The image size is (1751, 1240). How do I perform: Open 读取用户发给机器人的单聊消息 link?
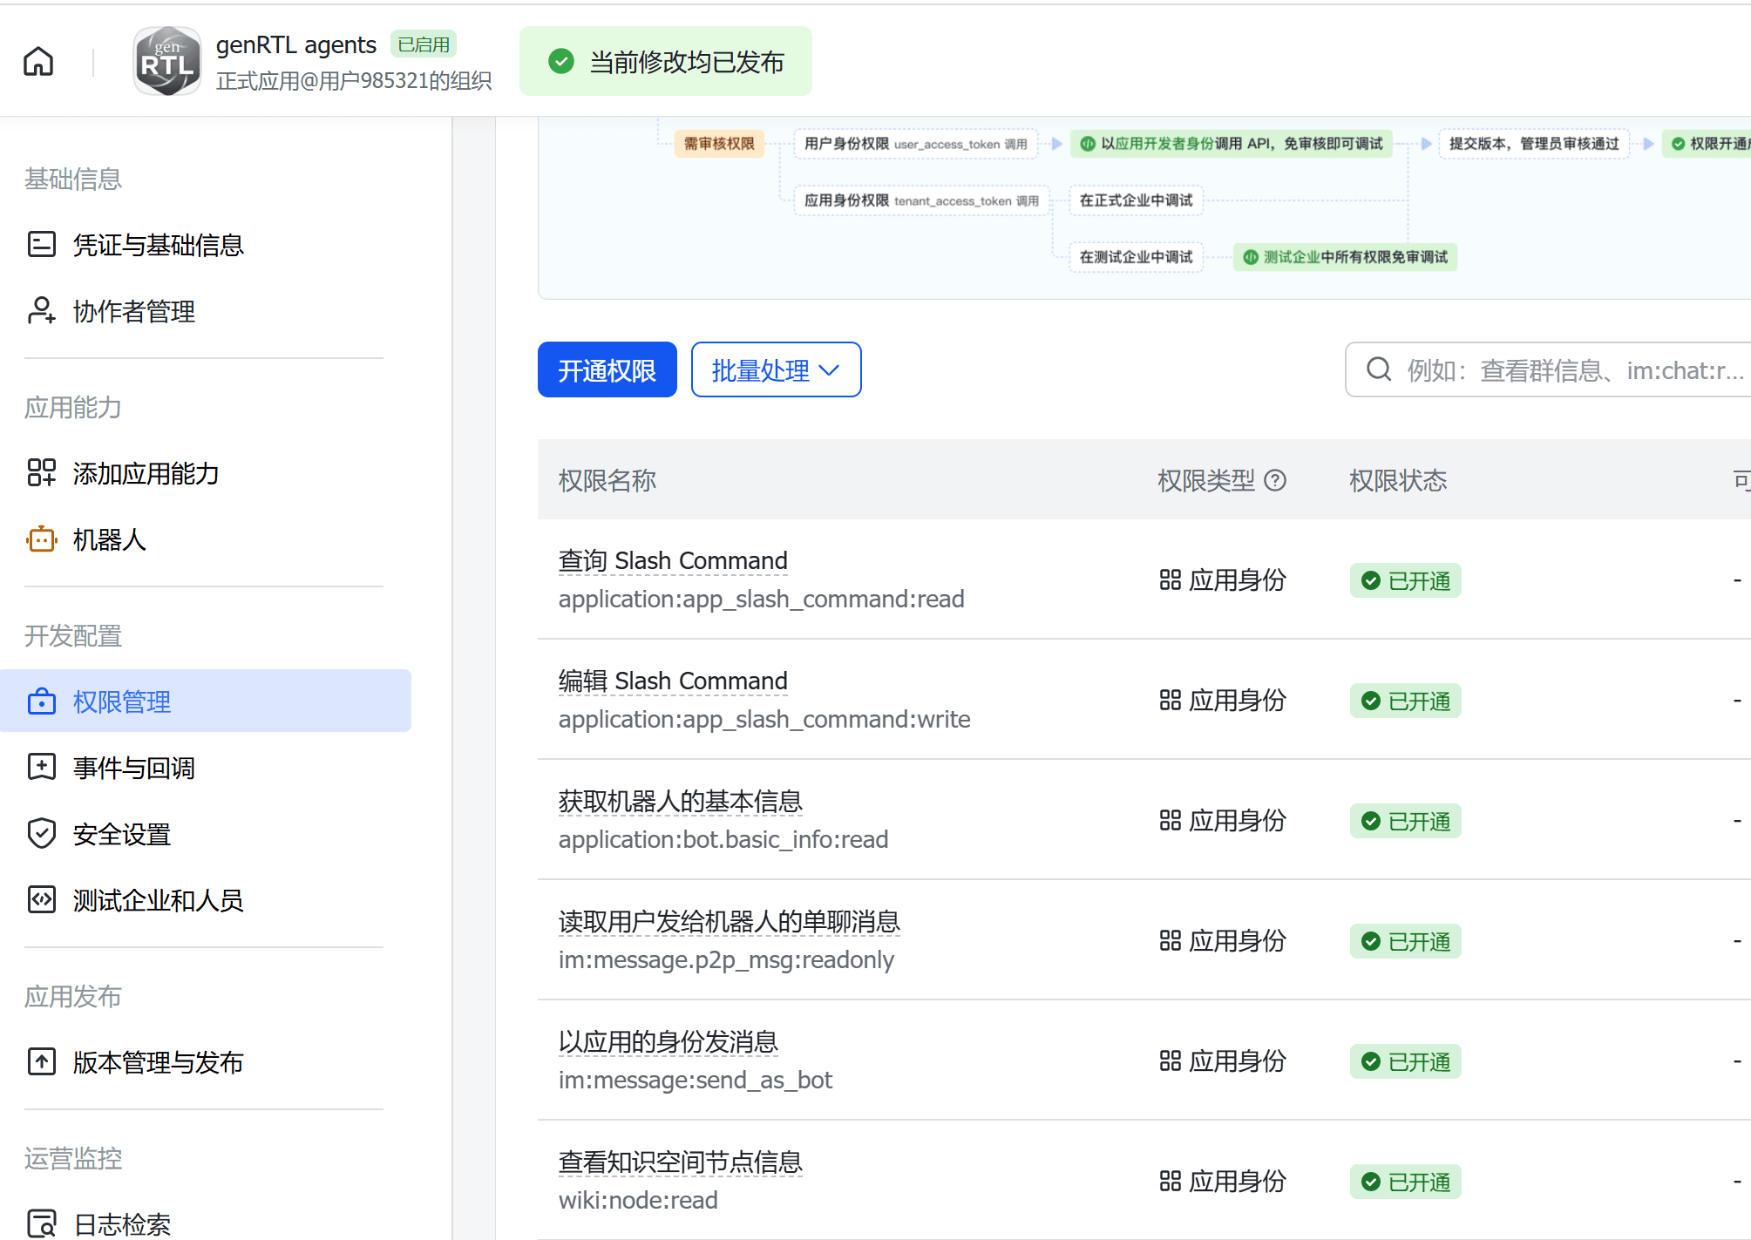(x=730, y=921)
